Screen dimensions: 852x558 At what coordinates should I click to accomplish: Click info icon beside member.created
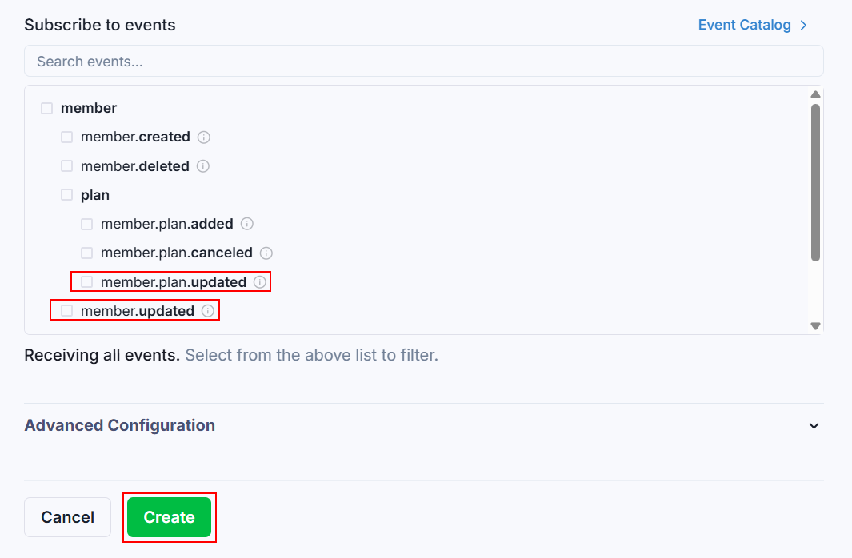[x=204, y=138]
